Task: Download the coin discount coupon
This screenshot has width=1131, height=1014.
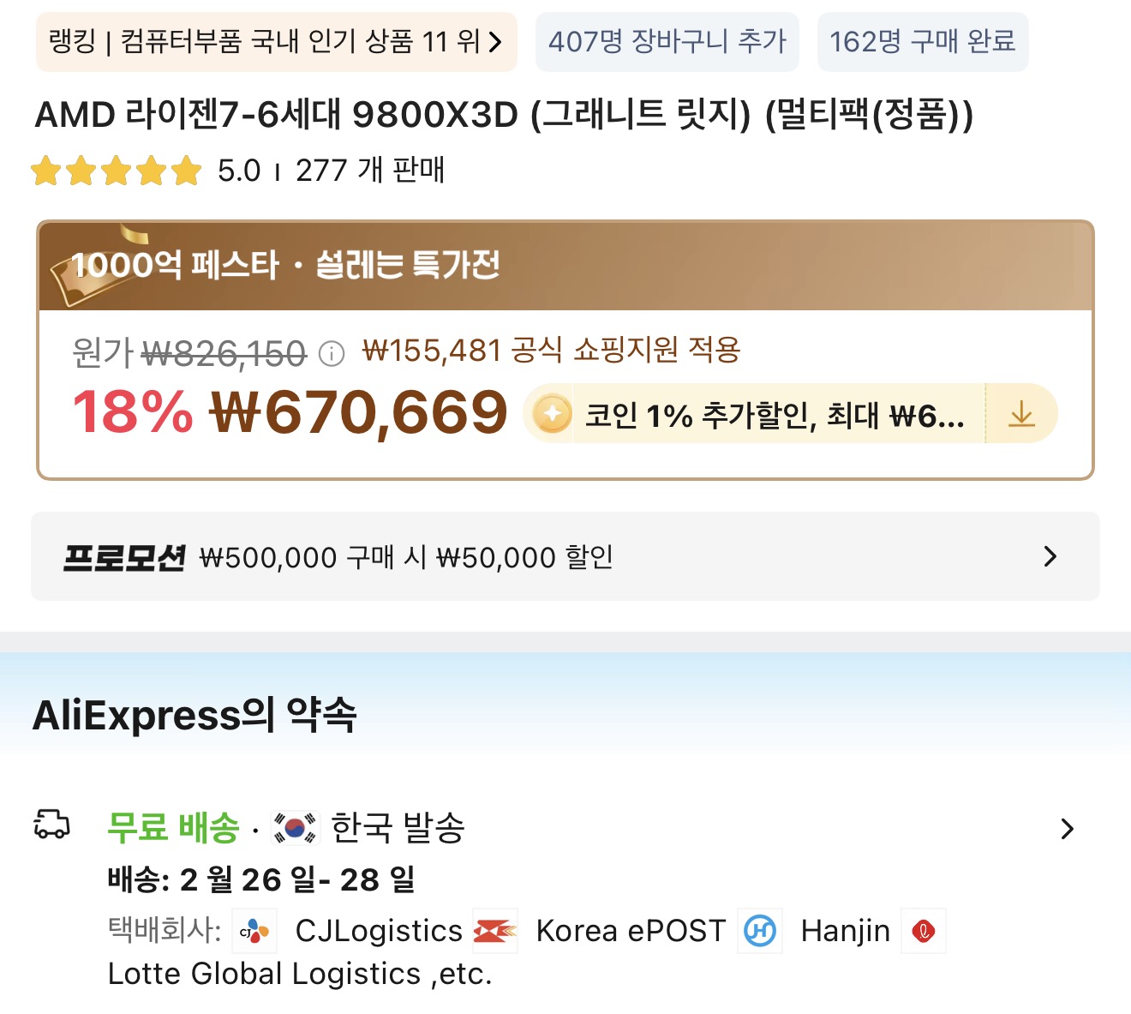Action: click(1021, 415)
